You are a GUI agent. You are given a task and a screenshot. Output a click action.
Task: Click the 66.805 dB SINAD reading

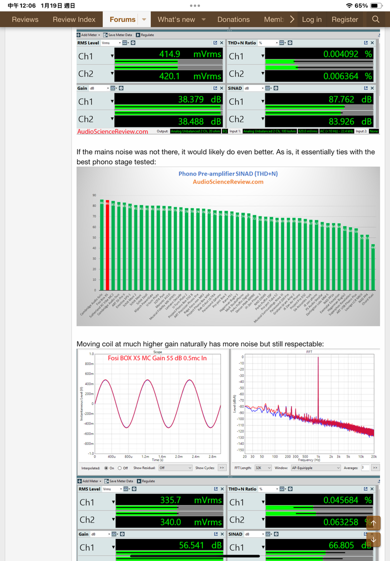(350, 545)
